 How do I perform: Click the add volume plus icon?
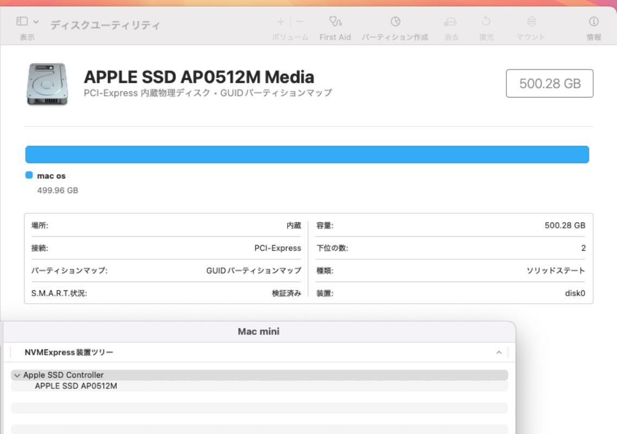point(281,21)
